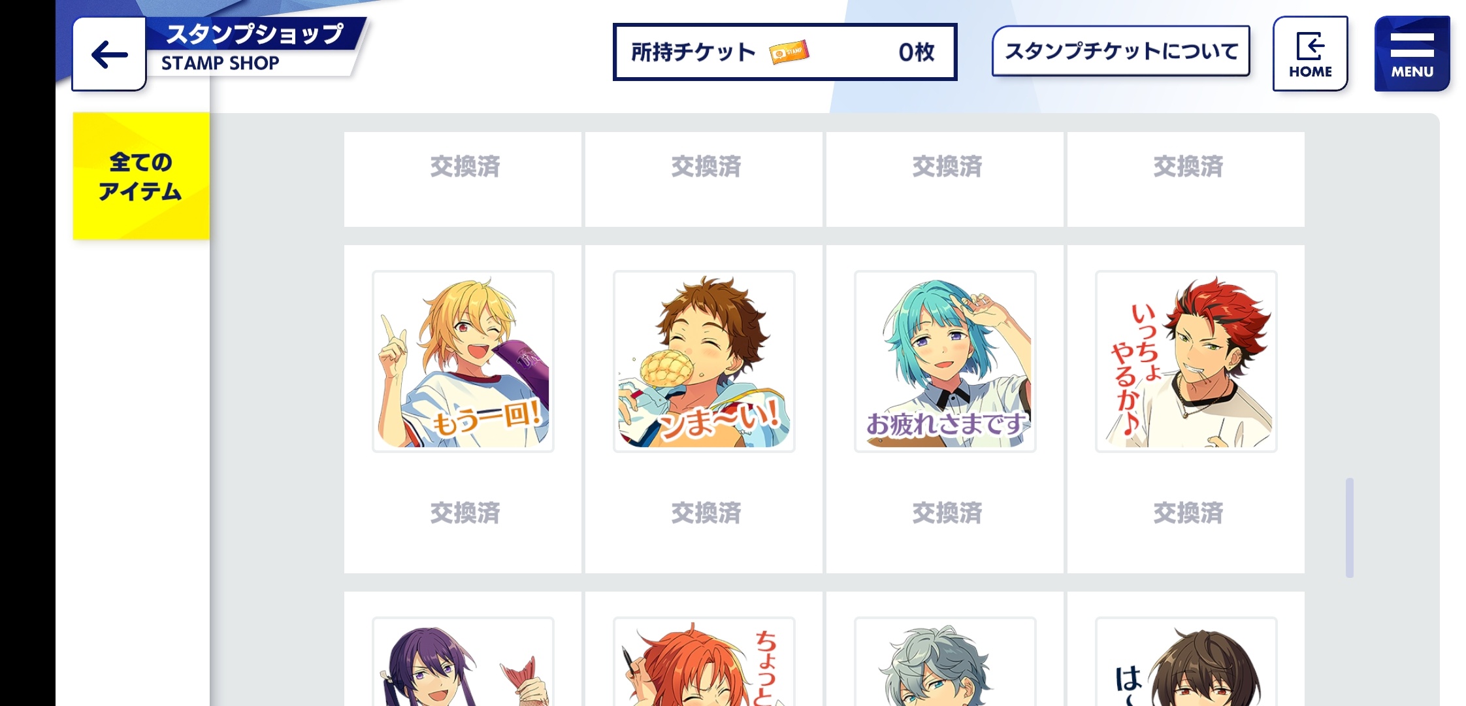Select the もう一回! blonde character stamp
The height and width of the screenshot is (706, 1466).
pos(463,361)
